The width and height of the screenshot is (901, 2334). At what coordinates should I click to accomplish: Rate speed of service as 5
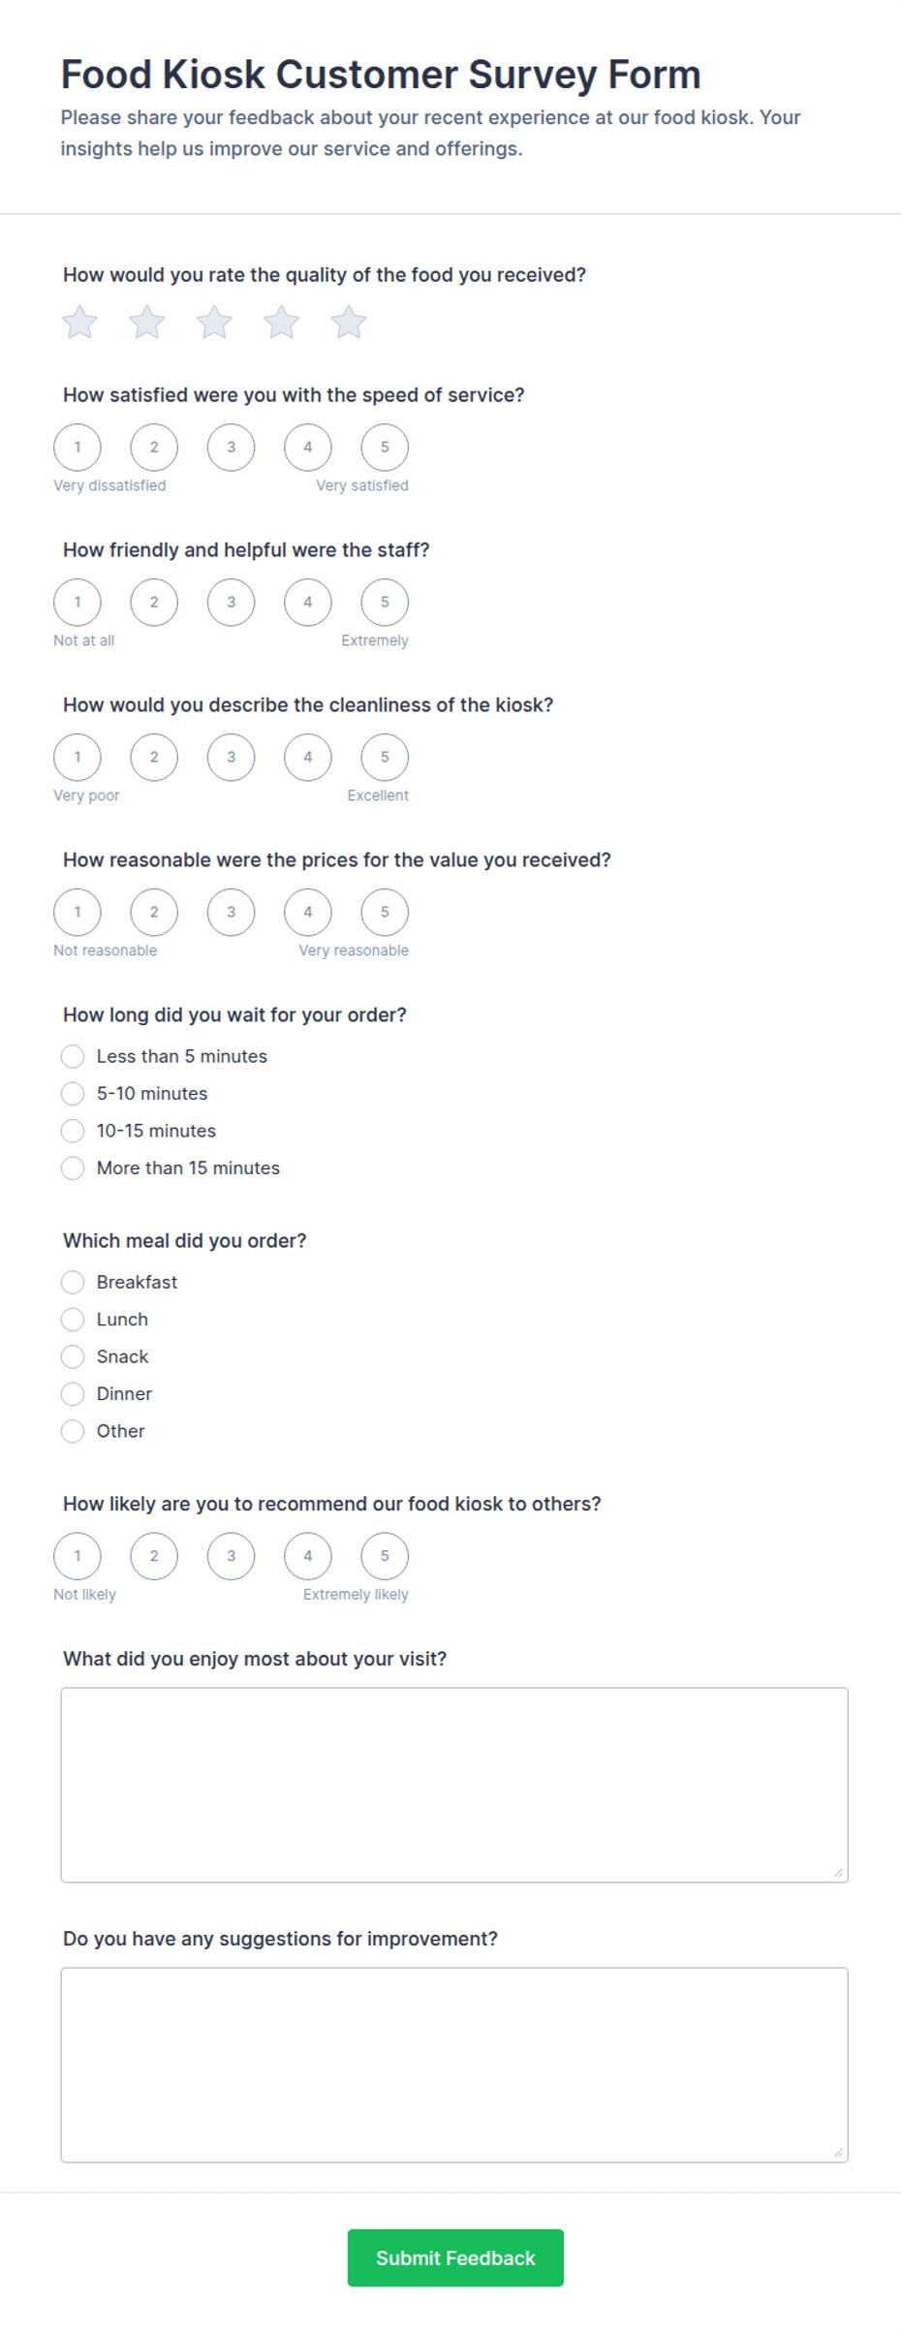(x=385, y=448)
